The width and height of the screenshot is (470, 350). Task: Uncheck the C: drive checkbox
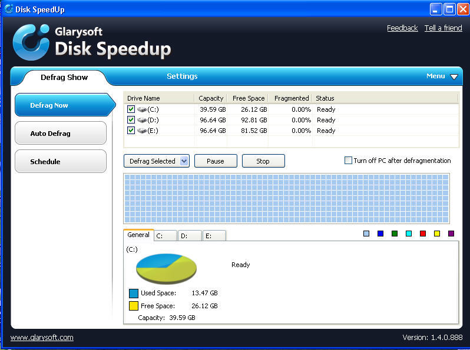click(x=131, y=109)
